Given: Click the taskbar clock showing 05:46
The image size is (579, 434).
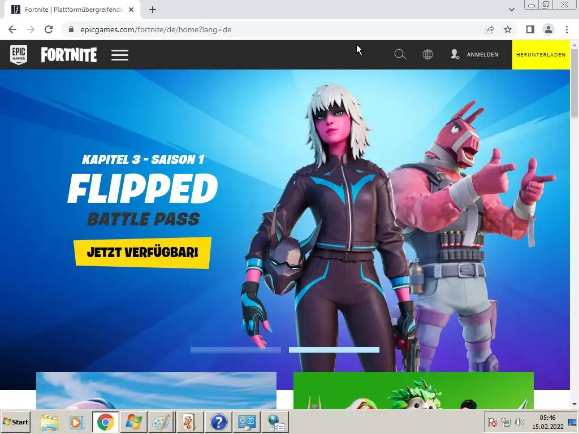Looking at the screenshot, I should click(547, 422).
